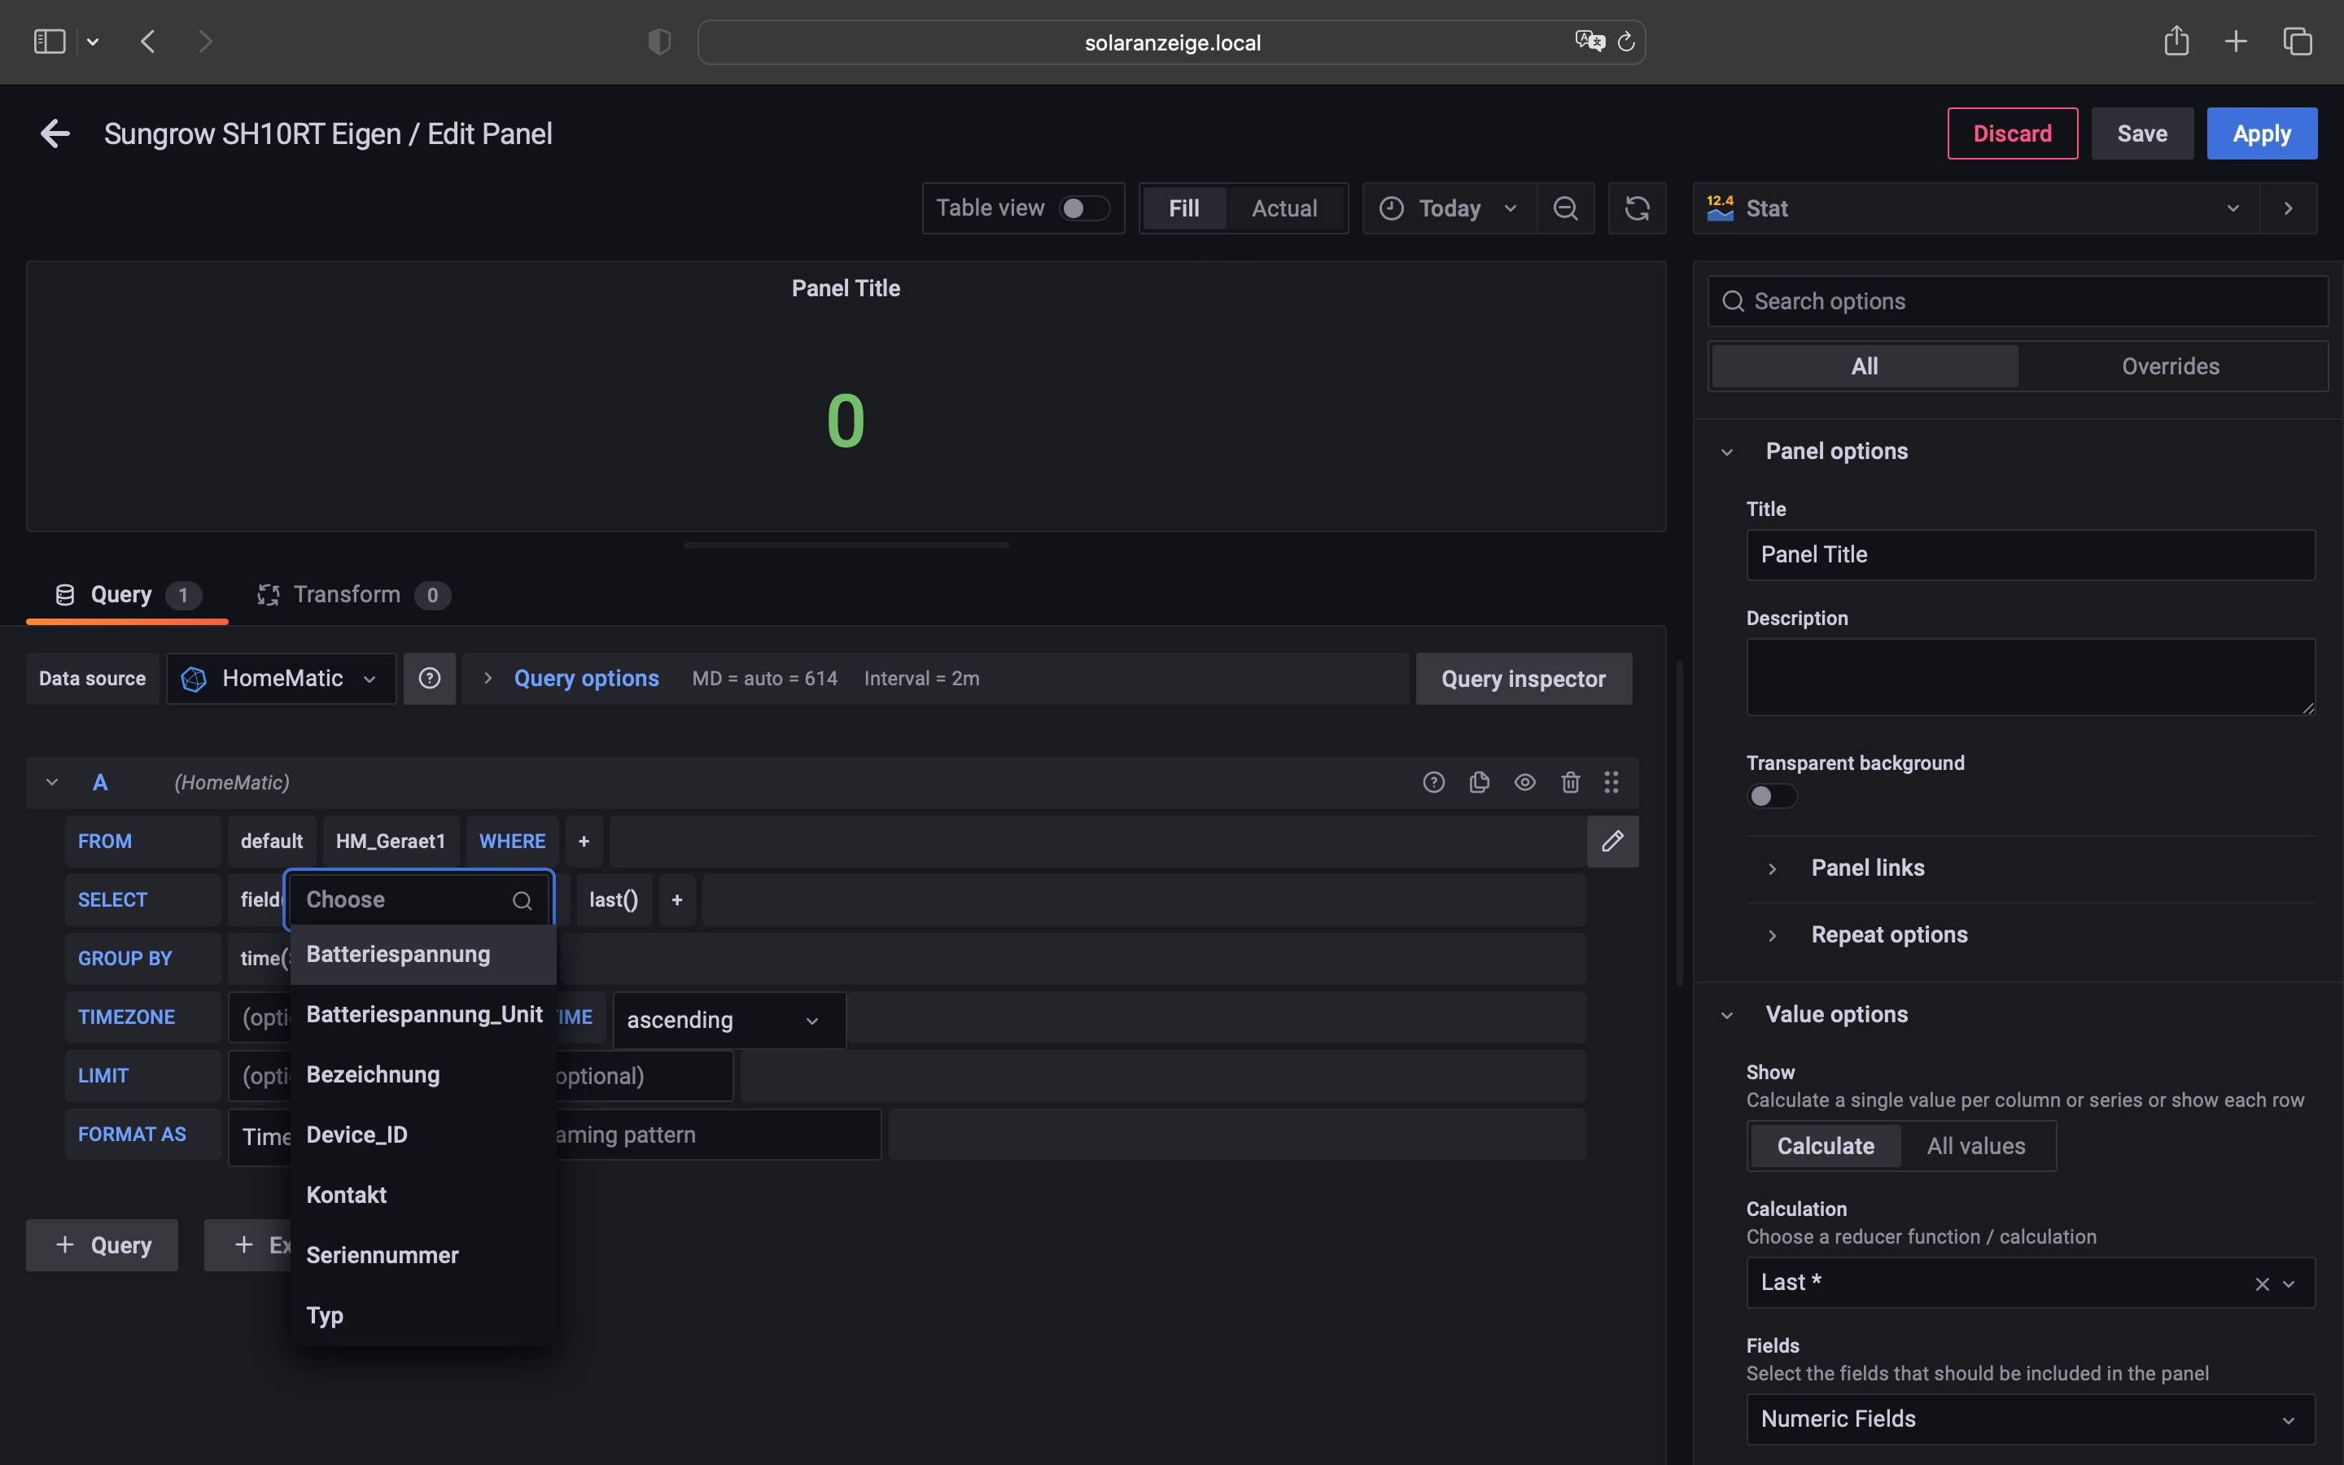The height and width of the screenshot is (1465, 2344).
Task: Click the Apply button
Action: [2261, 133]
